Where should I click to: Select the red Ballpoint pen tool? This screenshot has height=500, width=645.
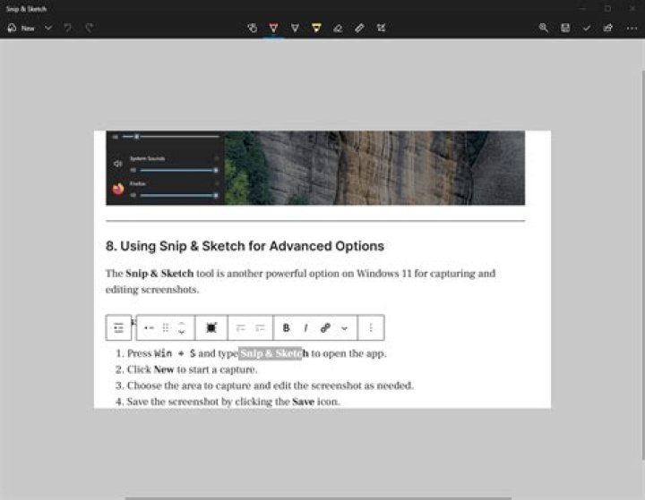coord(273,28)
